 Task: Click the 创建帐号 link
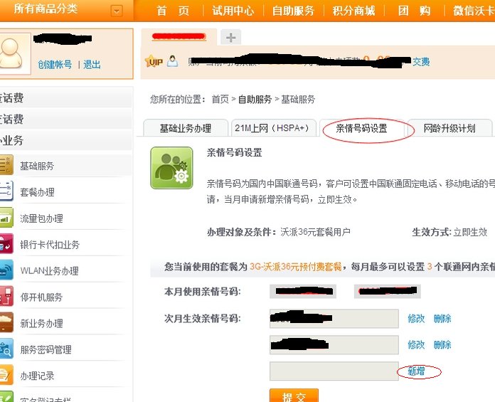click(x=55, y=65)
